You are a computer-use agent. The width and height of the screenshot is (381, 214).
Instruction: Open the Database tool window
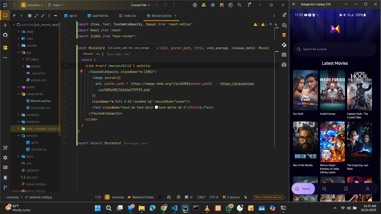point(284,35)
